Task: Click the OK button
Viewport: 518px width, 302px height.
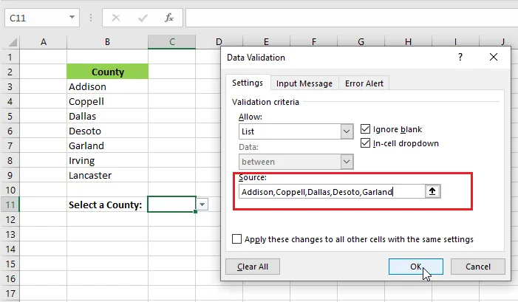Action: (415, 267)
